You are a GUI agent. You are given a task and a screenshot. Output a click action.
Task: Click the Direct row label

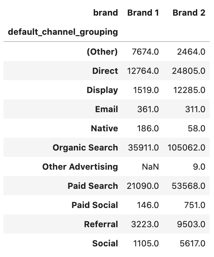[105, 71]
